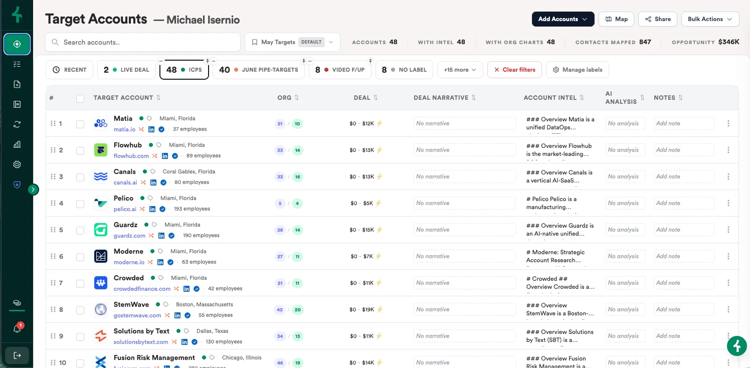Image resolution: width=750 pixels, height=368 pixels.
Task: Click the floating green lightning assistant button
Action: click(736, 346)
